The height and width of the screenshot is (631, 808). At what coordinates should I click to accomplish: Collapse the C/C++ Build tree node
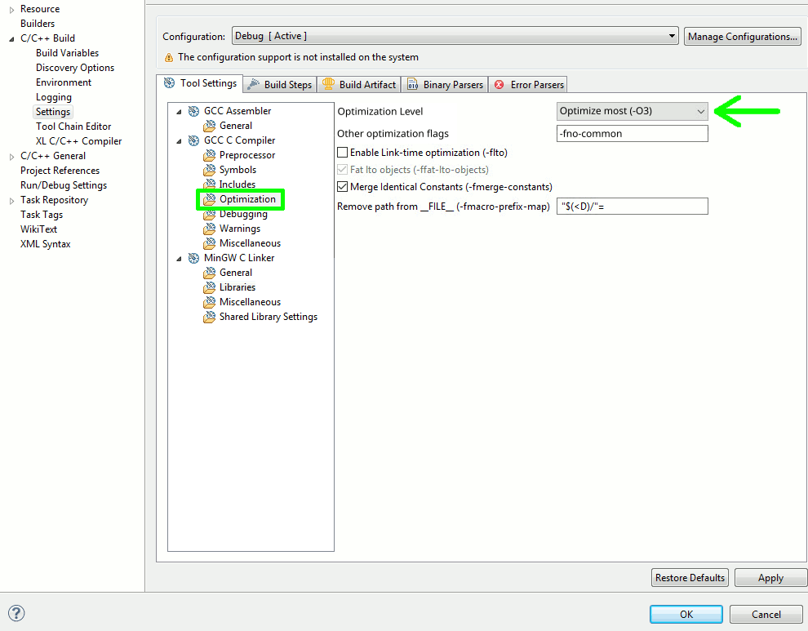[11, 38]
